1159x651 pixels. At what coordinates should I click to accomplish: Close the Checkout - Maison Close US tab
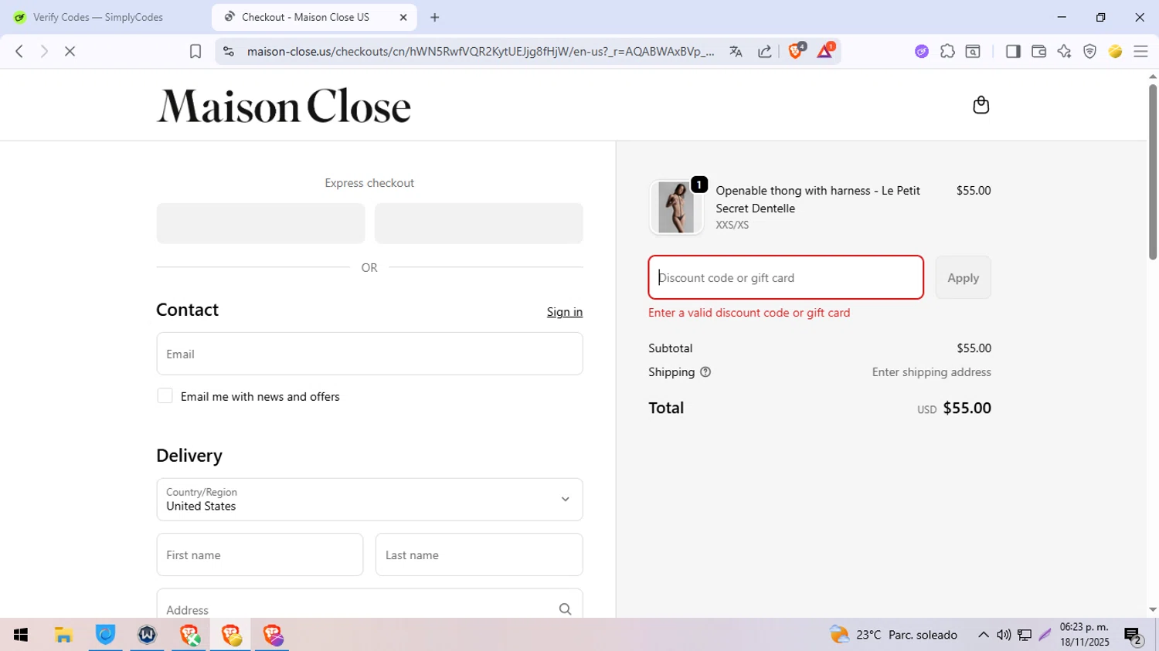[x=403, y=17]
